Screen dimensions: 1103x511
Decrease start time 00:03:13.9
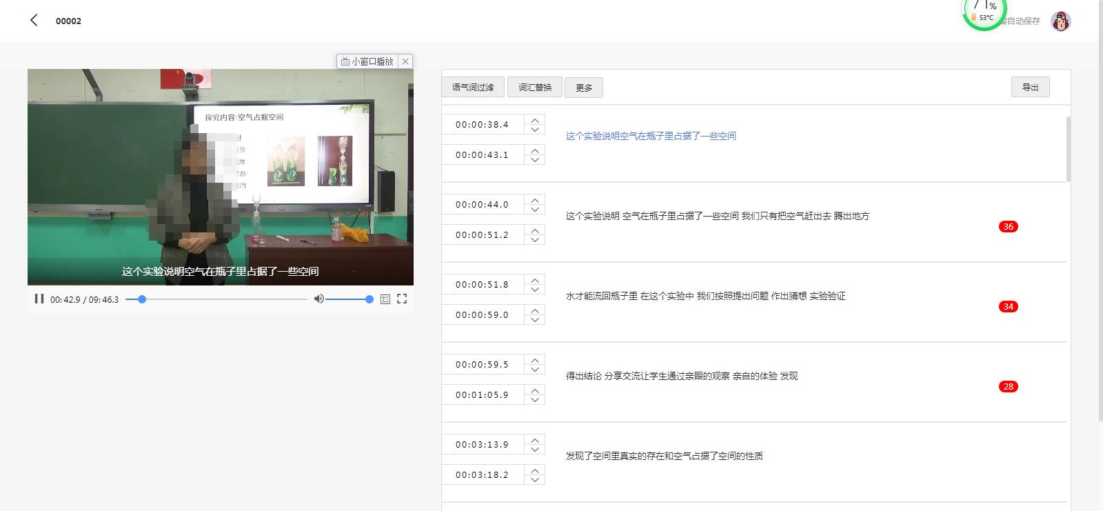[535, 450]
